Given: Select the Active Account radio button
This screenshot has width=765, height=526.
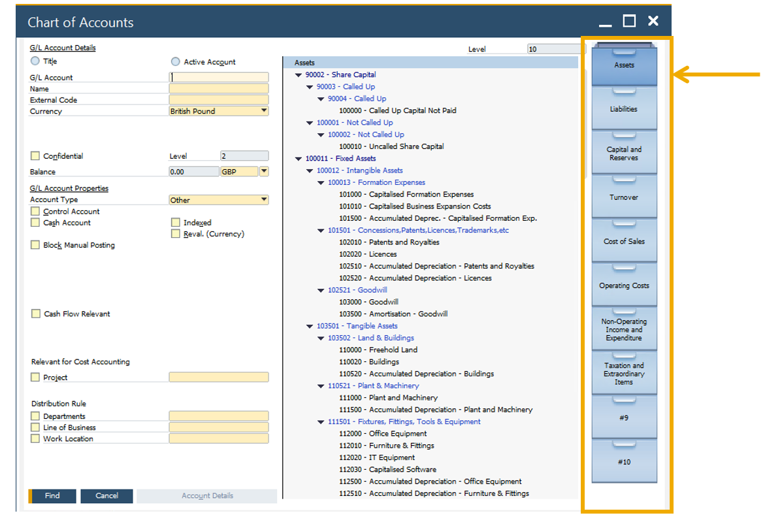Looking at the screenshot, I should pos(176,61).
